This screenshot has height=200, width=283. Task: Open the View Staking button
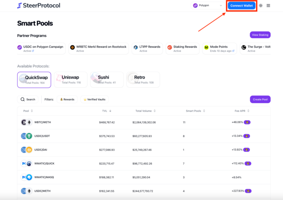tap(260, 35)
